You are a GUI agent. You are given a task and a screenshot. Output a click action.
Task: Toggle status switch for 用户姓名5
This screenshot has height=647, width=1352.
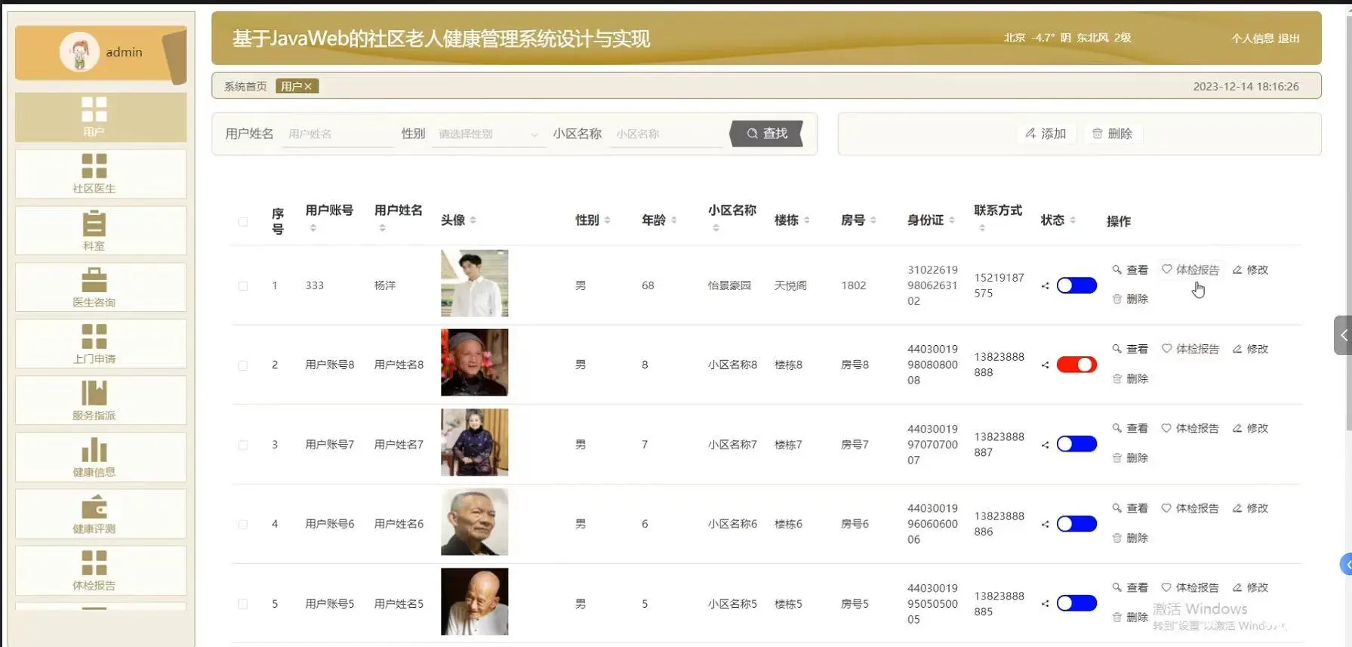pos(1076,603)
